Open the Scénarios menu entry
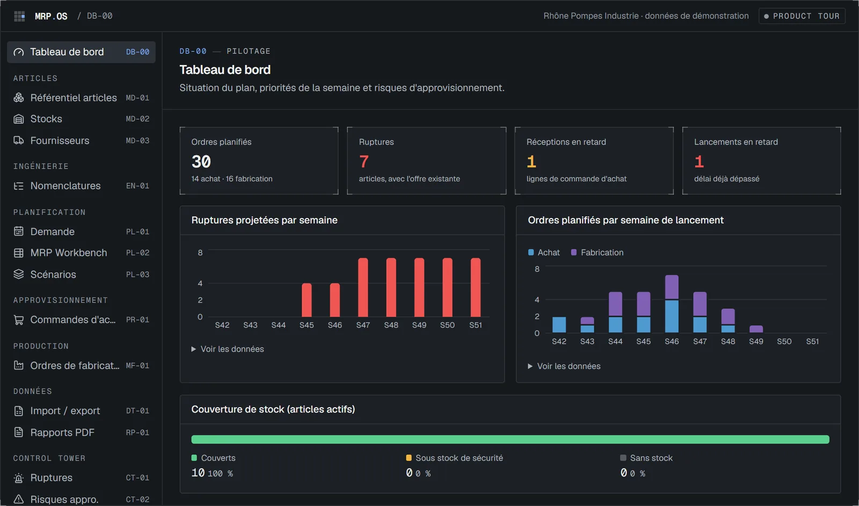Screen dimensions: 859x506 coord(81,274)
